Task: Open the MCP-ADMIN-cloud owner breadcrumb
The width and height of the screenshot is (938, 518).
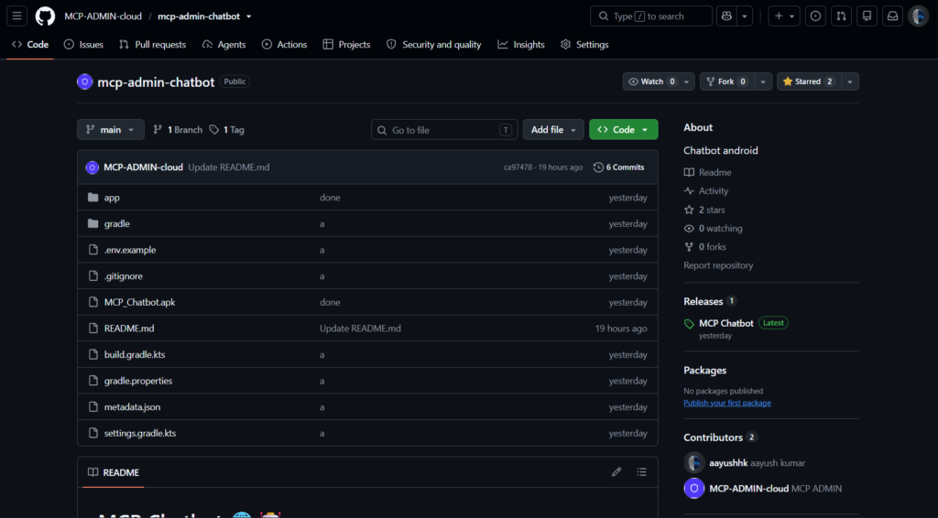Action: pyautogui.click(x=103, y=16)
